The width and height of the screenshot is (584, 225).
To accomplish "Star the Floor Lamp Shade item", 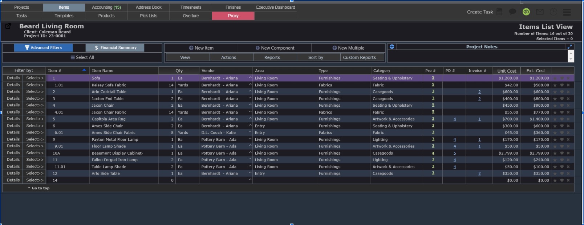I will [x=555, y=146].
